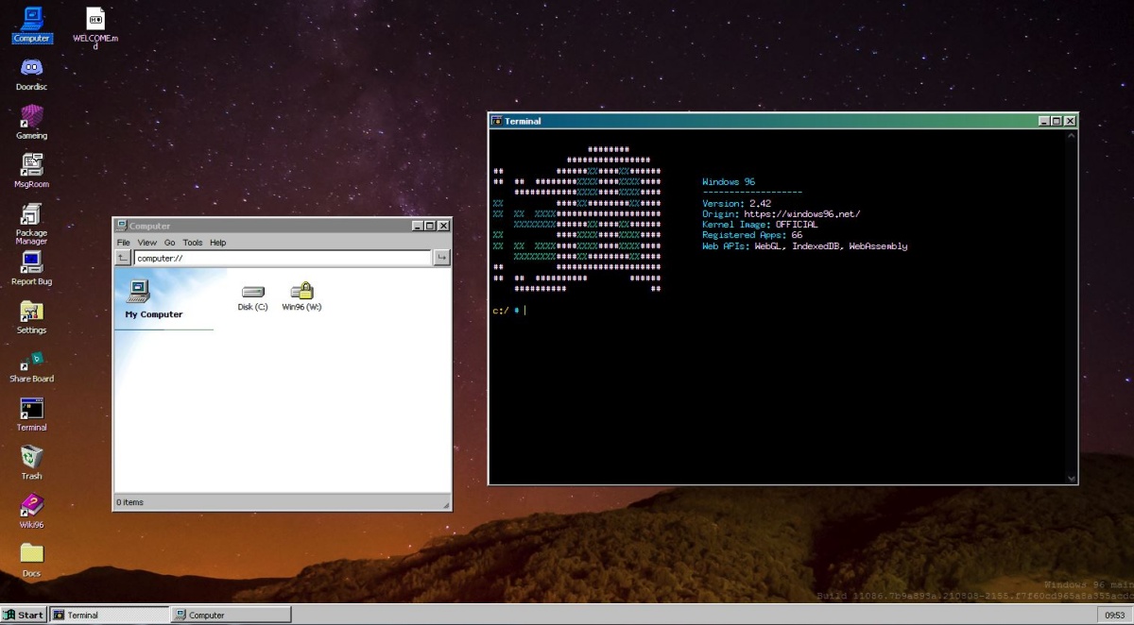Viewport: 1134px width, 625px height.
Task: Click the Terminal window title icon
Action: pyautogui.click(x=496, y=121)
